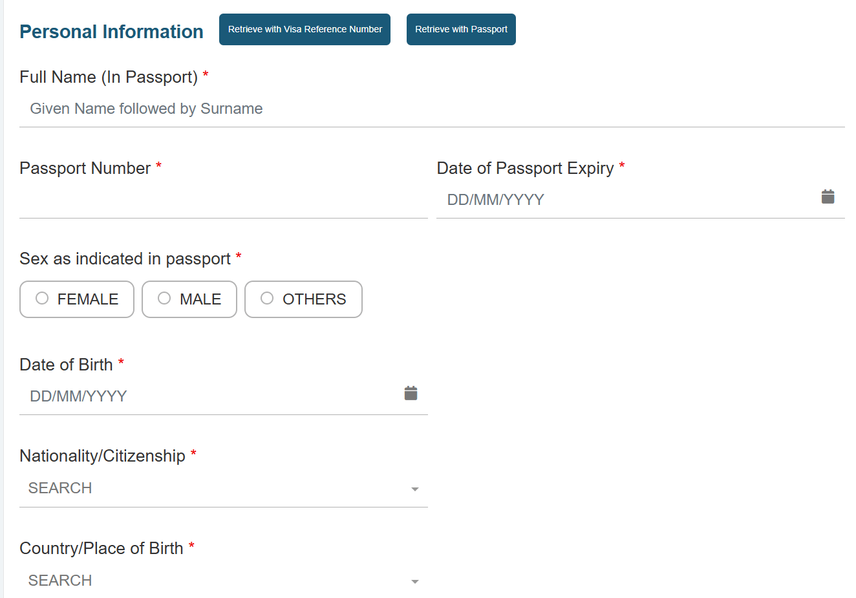Click the Date of Passport Expiry label
The width and height of the screenshot is (856, 598).
525,169
